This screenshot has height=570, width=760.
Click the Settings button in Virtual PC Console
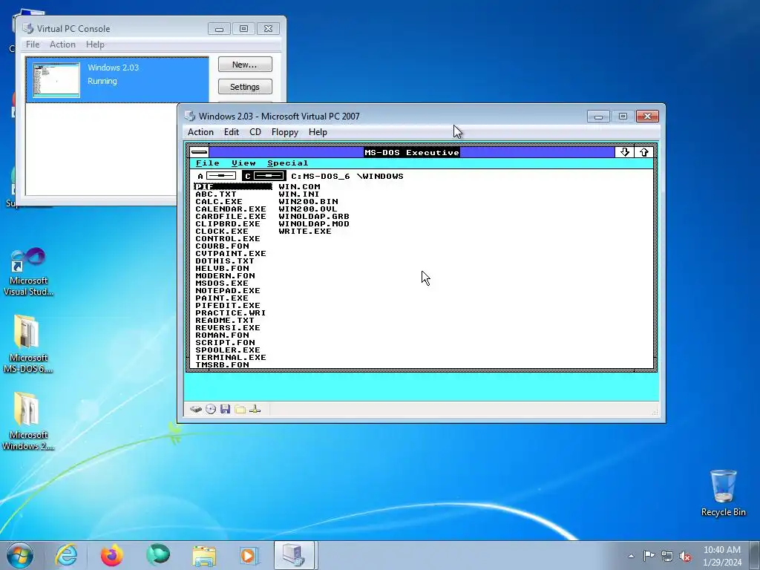245,87
